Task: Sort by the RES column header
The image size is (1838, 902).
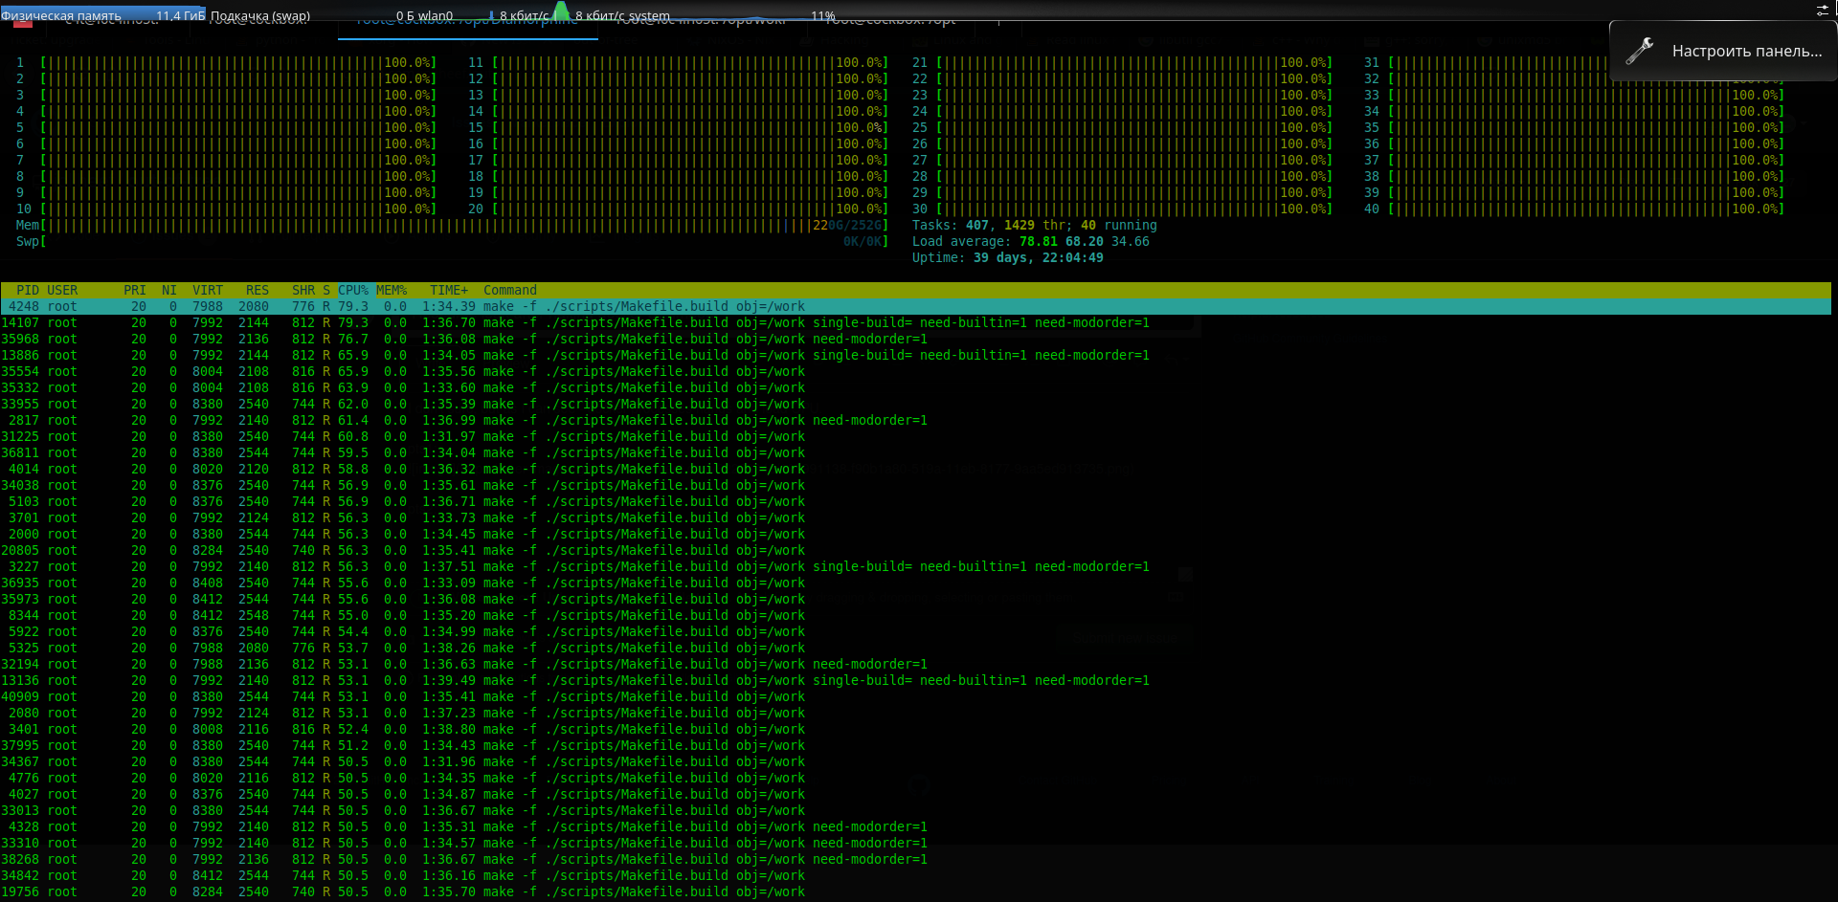Action: (258, 290)
